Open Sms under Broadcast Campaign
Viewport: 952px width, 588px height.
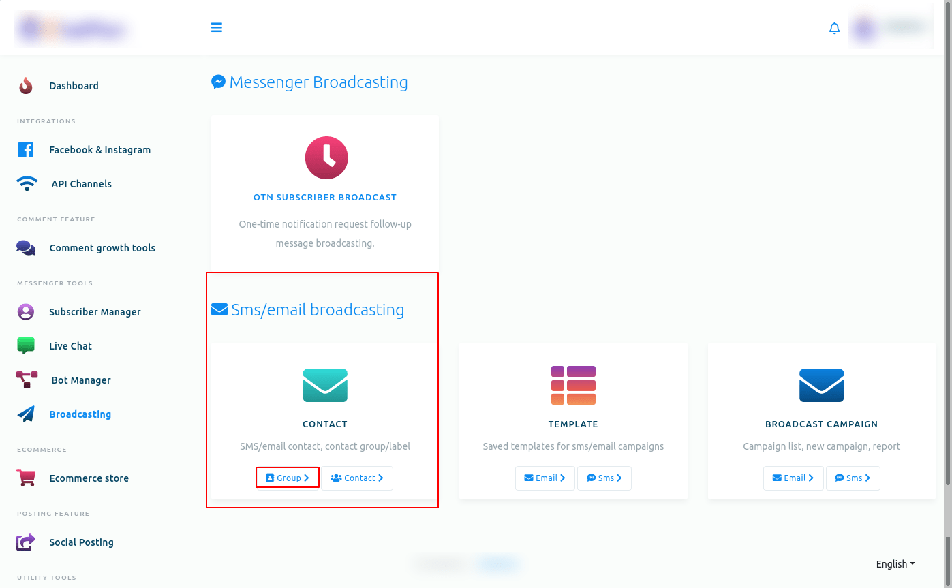point(853,478)
